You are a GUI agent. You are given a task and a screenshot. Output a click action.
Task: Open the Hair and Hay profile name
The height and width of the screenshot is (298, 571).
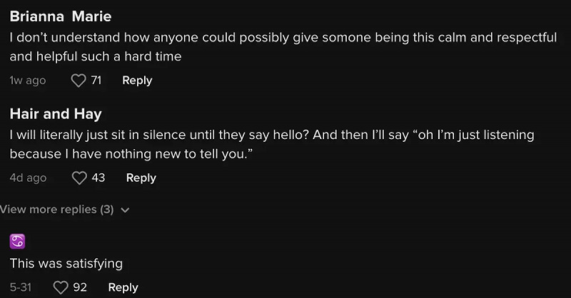click(56, 114)
